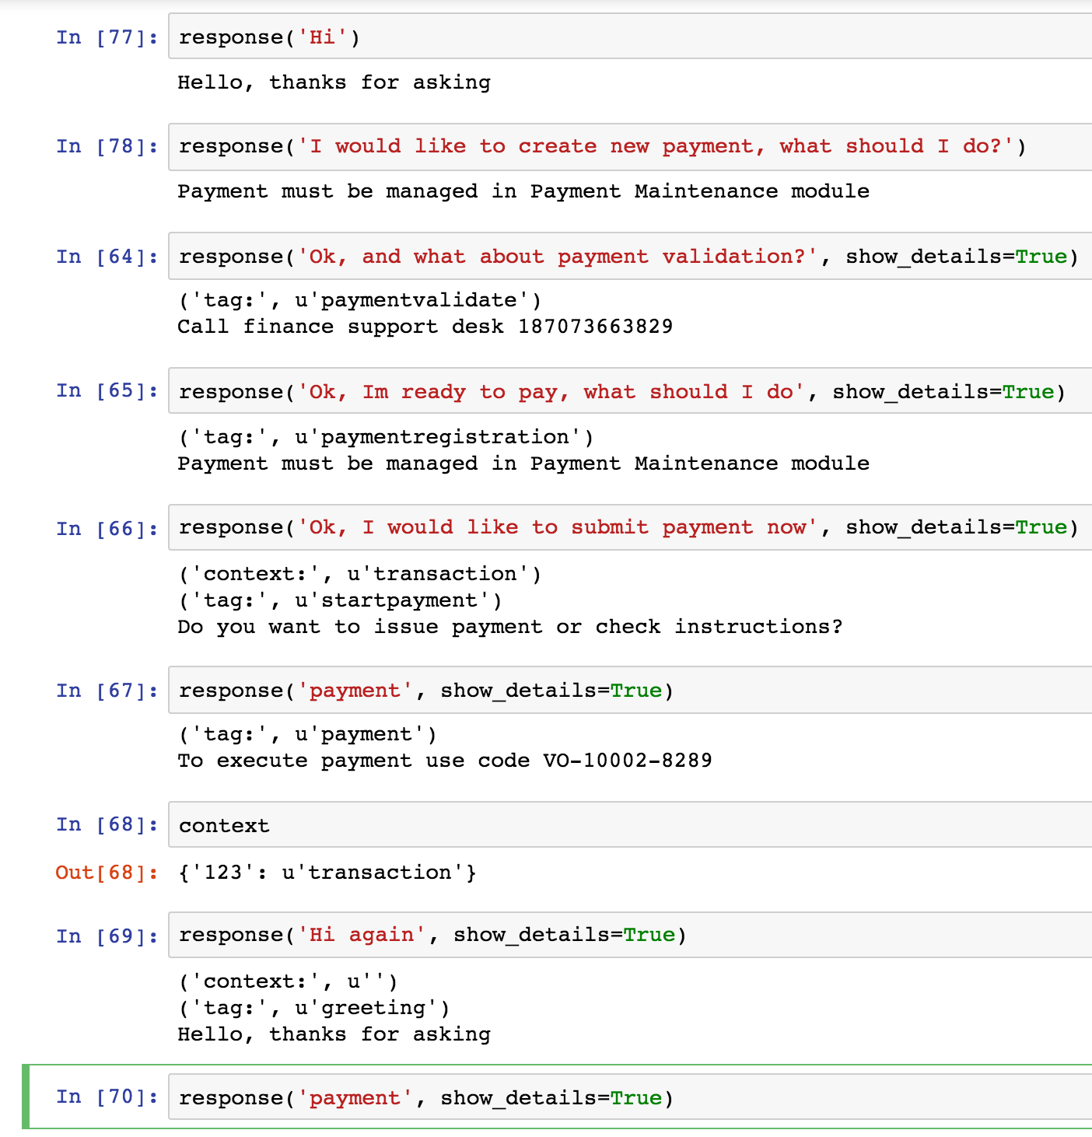This screenshot has width=1092, height=1137.
Task: Click the 'startpayment' tag output line
Action: [340, 600]
